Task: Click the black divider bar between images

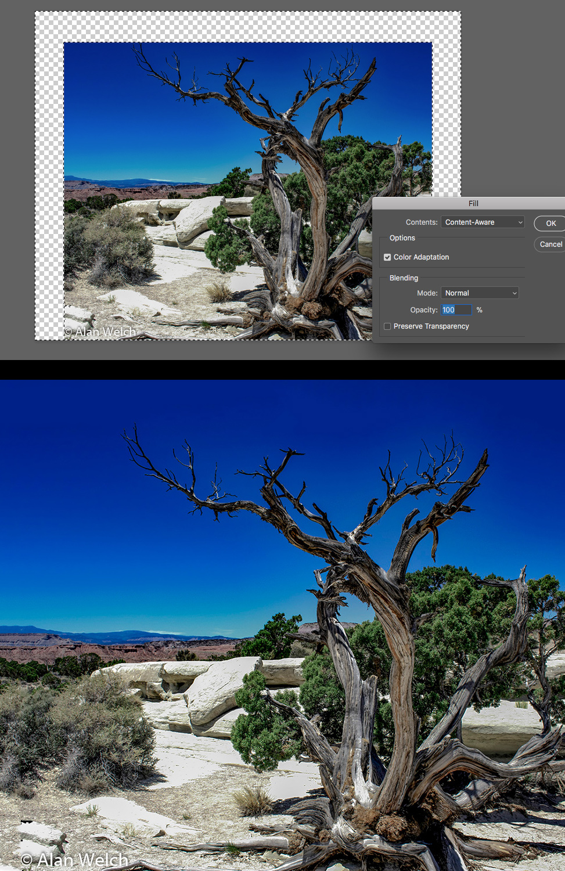Action: (x=282, y=369)
